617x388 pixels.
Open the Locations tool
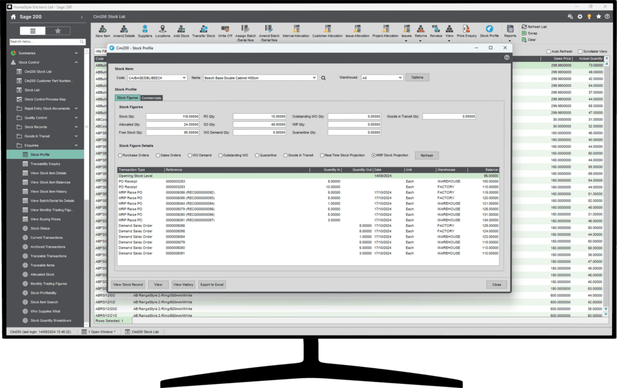(x=163, y=31)
